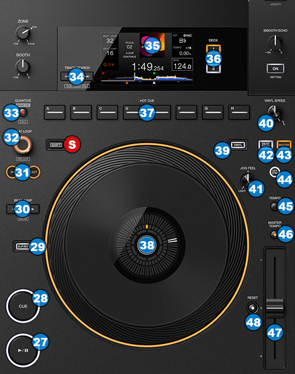Enable the MASTER button
The width and height of the screenshot is (295, 374).
pos(284,145)
